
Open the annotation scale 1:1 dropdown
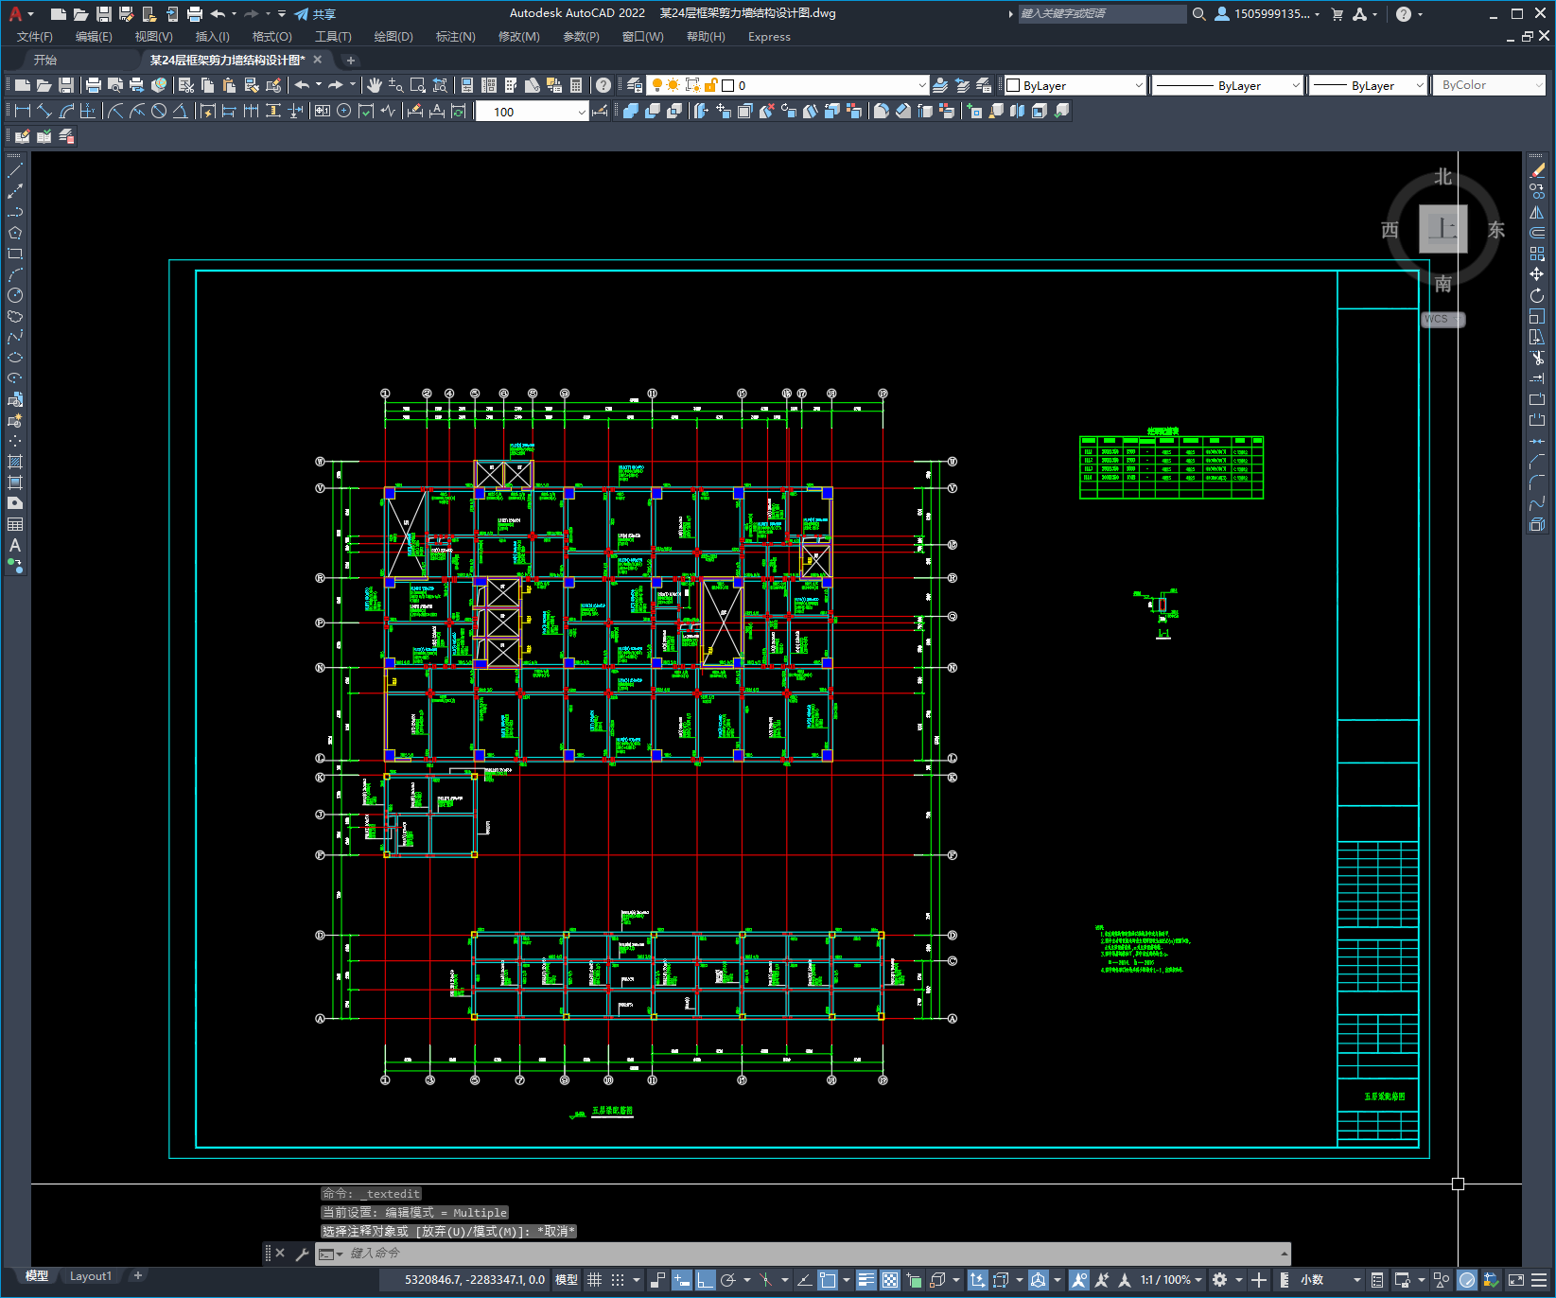[x=1171, y=1280]
